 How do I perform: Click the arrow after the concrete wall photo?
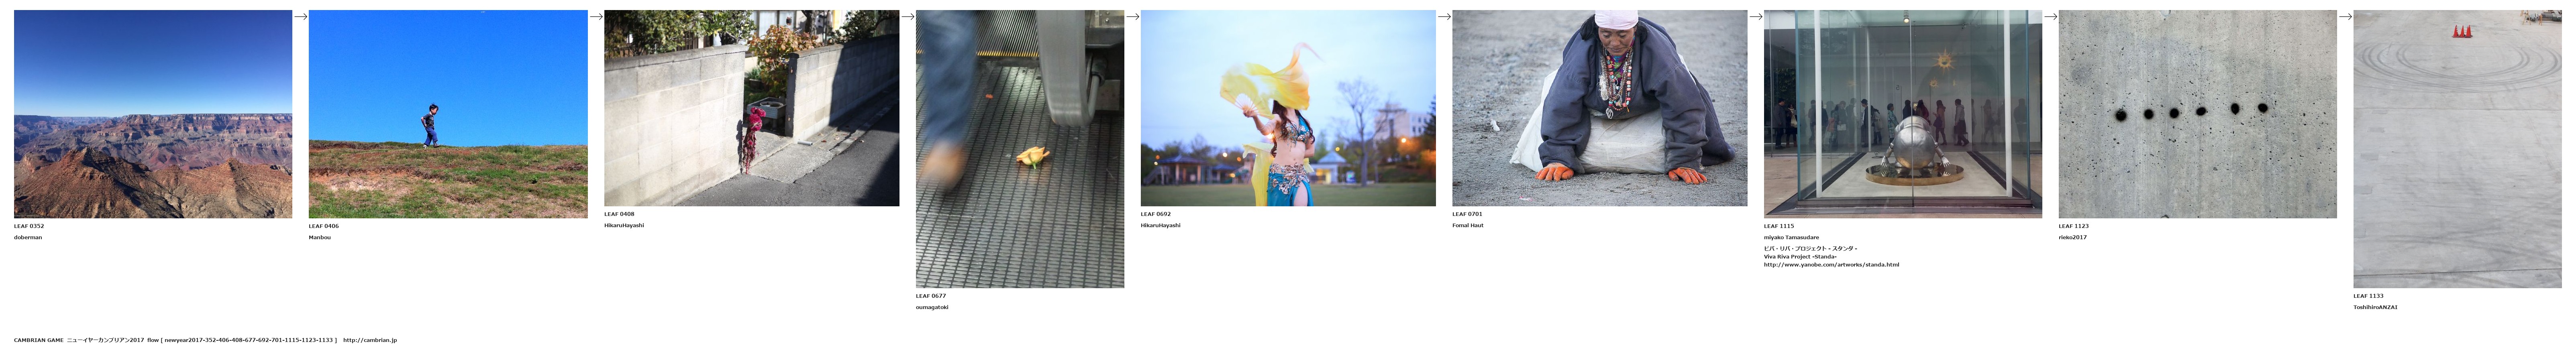click(x=907, y=16)
